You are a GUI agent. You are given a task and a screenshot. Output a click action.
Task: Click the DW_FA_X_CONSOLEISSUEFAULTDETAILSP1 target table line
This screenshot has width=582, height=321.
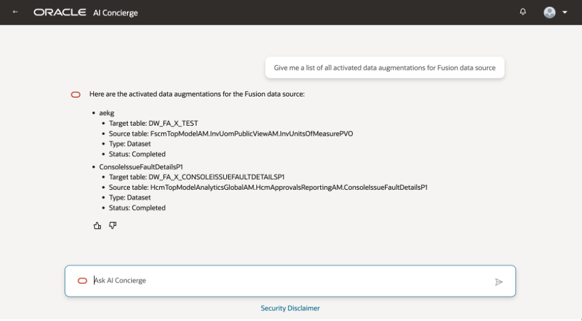(196, 177)
